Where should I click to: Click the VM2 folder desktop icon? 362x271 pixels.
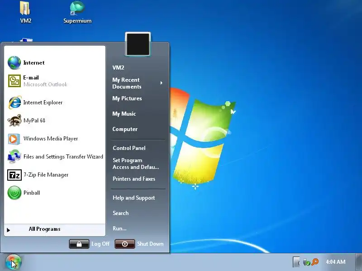(x=25, y=13)
